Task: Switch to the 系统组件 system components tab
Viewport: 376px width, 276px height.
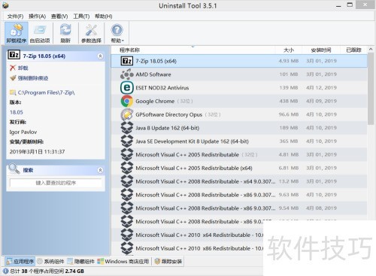Action: 50,262
